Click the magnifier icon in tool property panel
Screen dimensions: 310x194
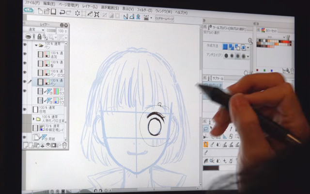[250, 41]
